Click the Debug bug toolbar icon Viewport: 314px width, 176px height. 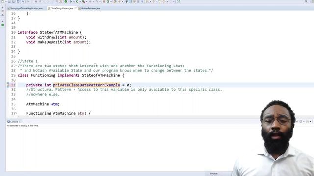[x=71, y=1]
